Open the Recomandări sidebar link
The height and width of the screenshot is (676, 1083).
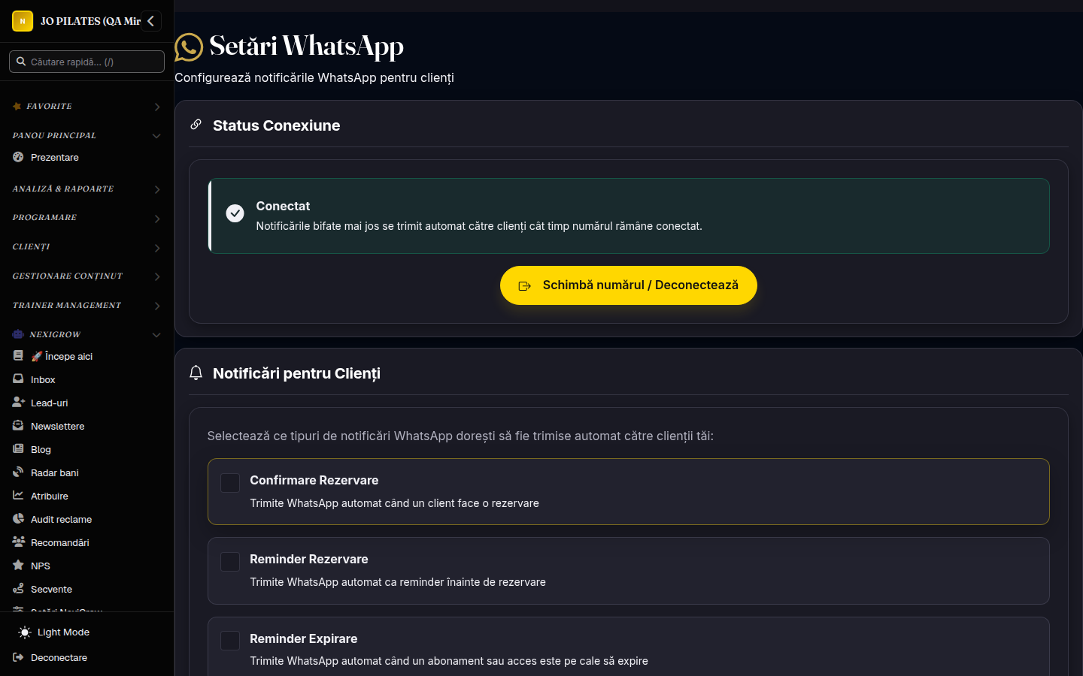(x=86, y=542)
